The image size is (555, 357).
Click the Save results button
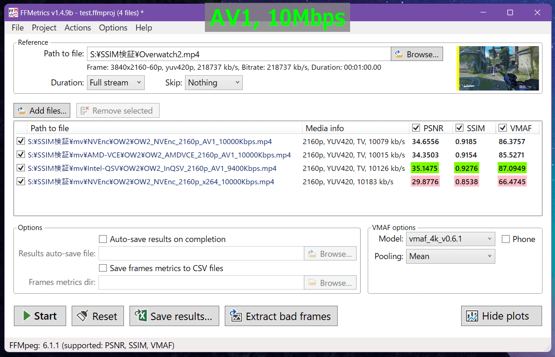[174, 316]
